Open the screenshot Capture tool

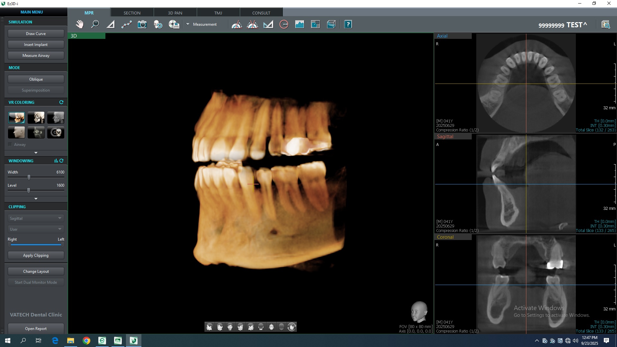[142, 24]
